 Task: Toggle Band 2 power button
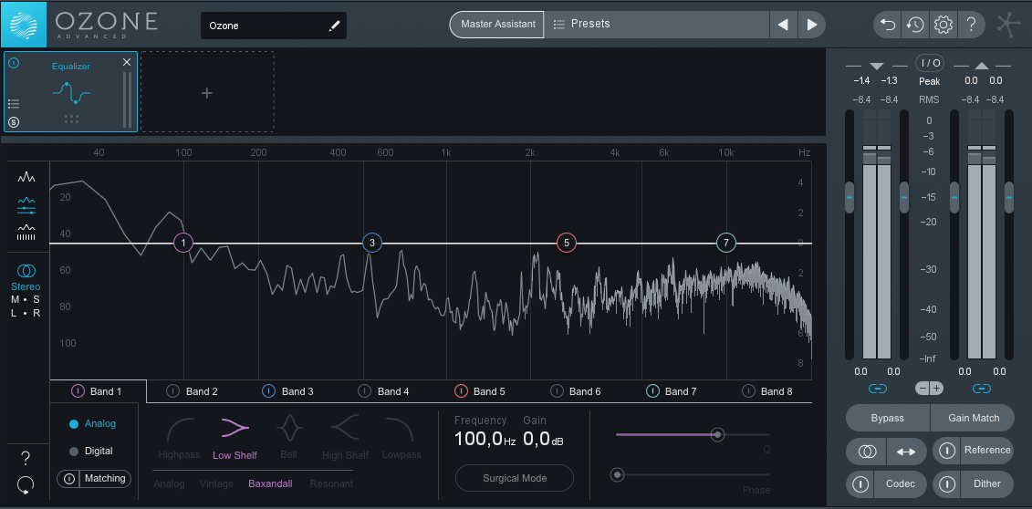click(173, 391)
